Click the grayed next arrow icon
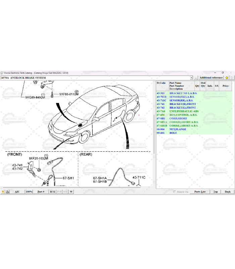The width and height of the screenshot is (235, 269). (x=232, y=78)
